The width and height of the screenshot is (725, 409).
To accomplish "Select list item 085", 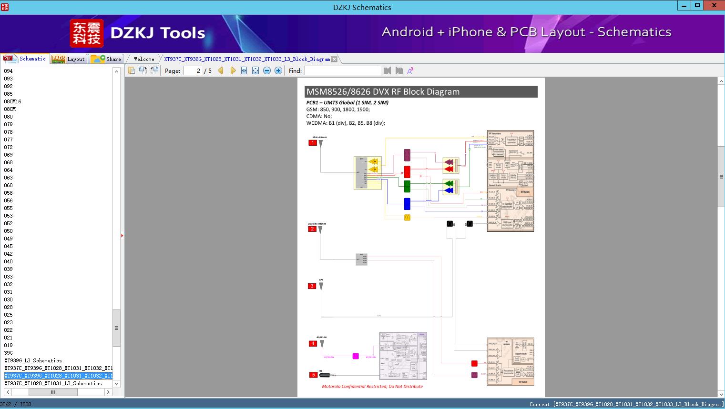I will click(x=9, y=94).
